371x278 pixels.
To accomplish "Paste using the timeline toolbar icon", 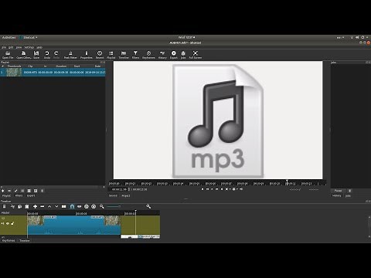I will point(27,206).
